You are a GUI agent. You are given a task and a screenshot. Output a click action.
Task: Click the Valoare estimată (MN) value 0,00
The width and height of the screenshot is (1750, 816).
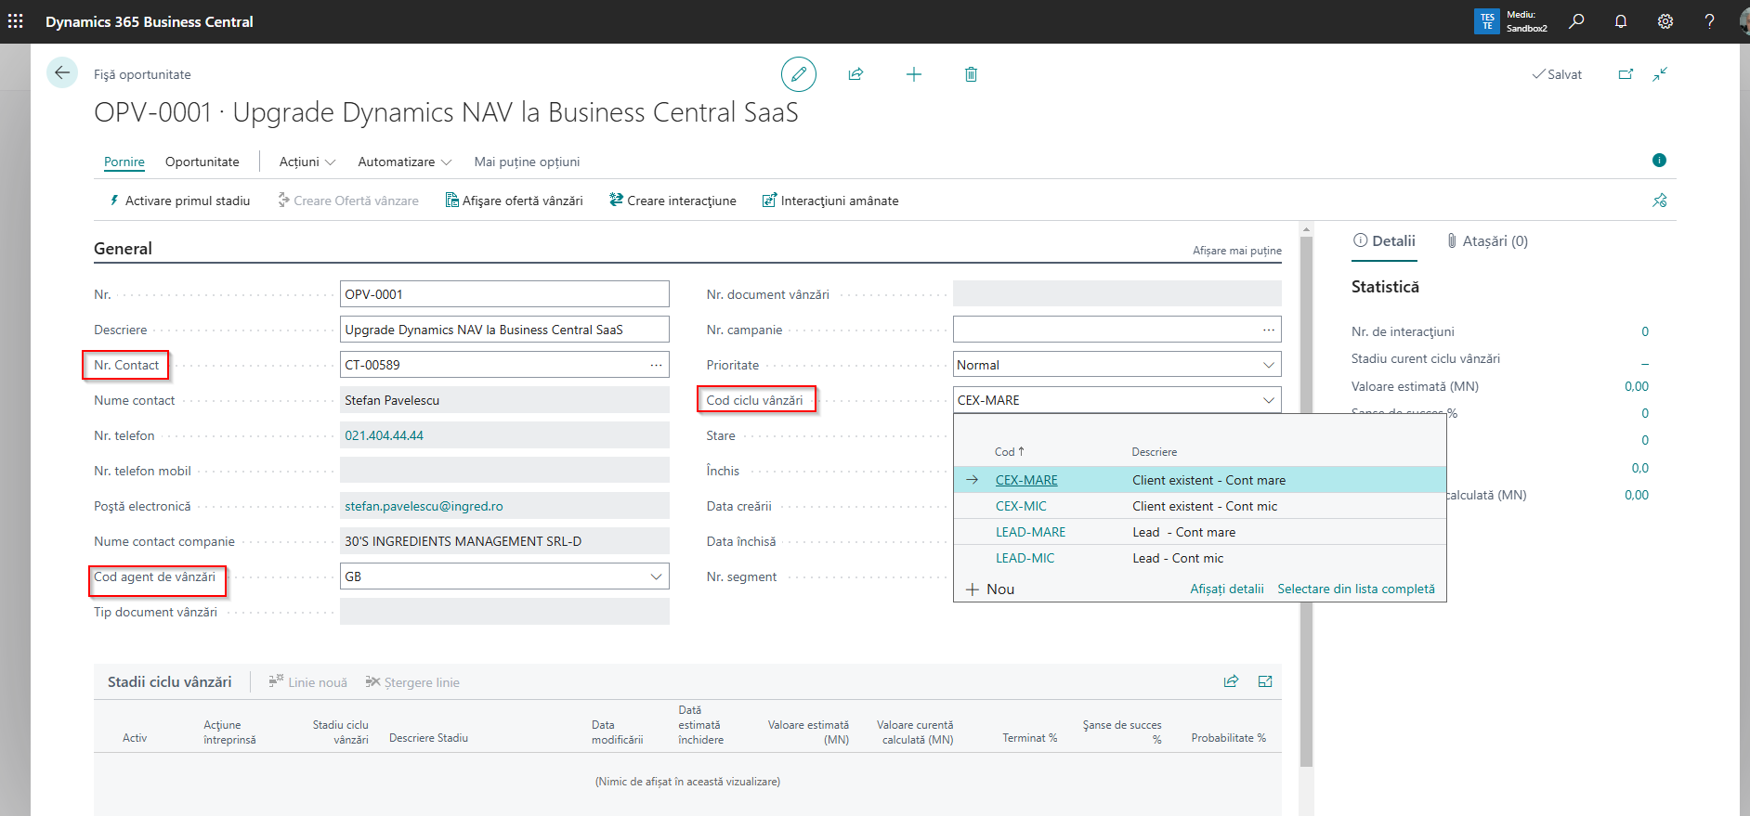(1637, 386)
